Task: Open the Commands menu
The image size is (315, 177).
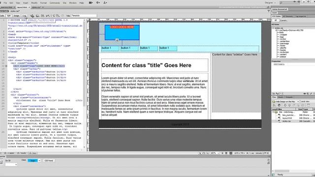Action: (x=55, y=3)
